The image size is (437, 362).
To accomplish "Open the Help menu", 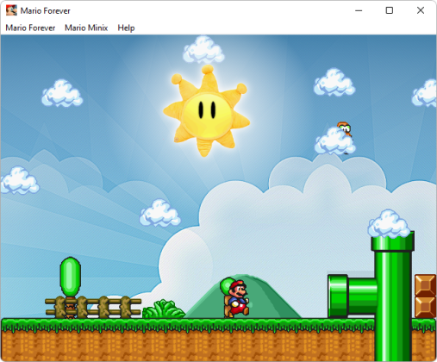I will coord(126,28).
